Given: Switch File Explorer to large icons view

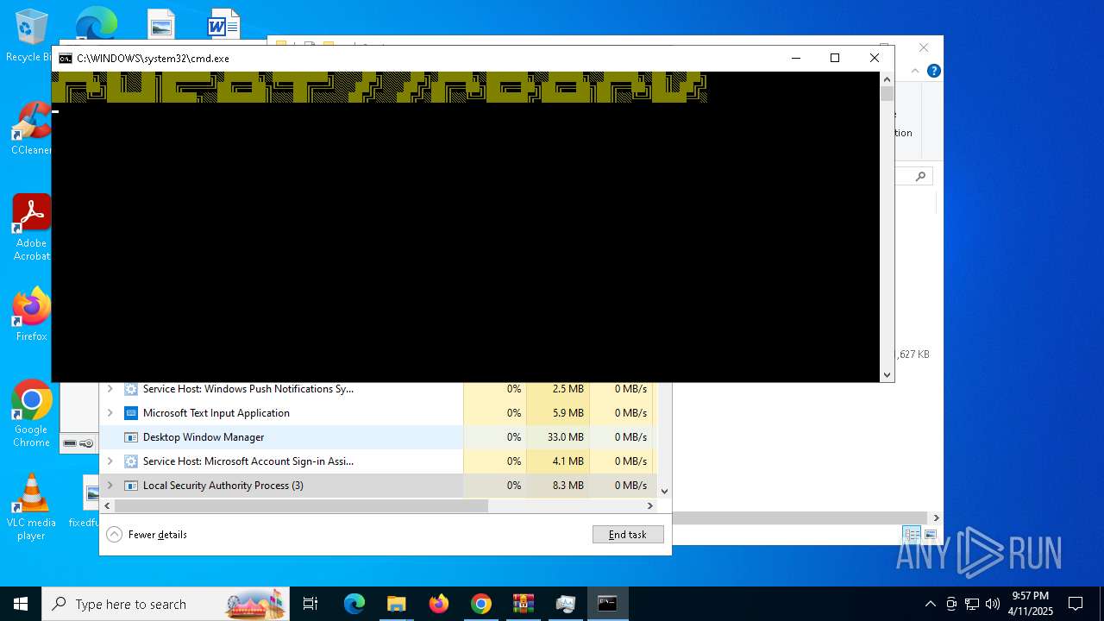Looking at the screenshot, I should [930, 535].
